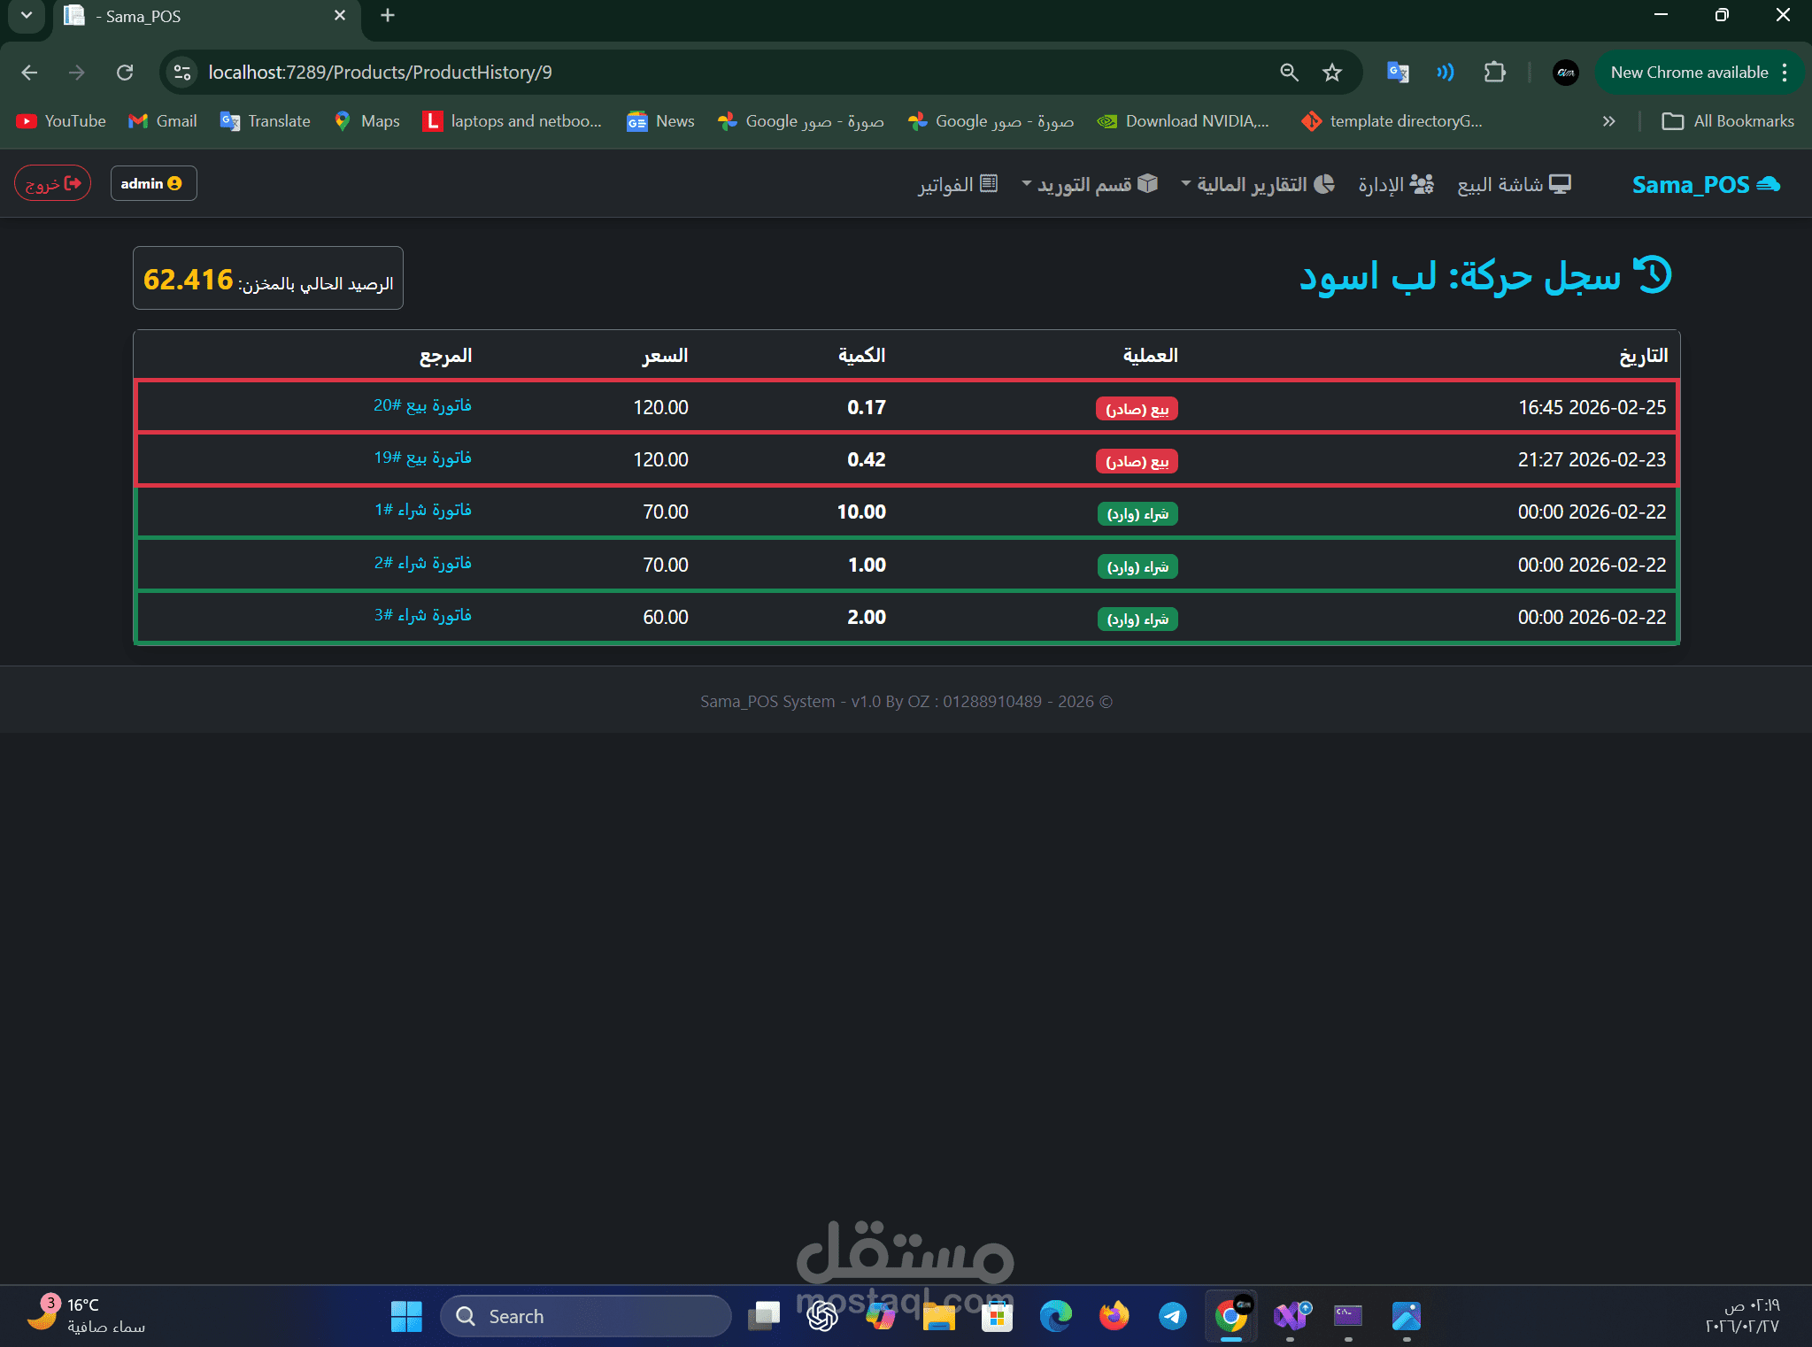Click the خروج logout button
Image resolution: width=1812 pixels, height=1347 pixels.
(x=52, y=183)
